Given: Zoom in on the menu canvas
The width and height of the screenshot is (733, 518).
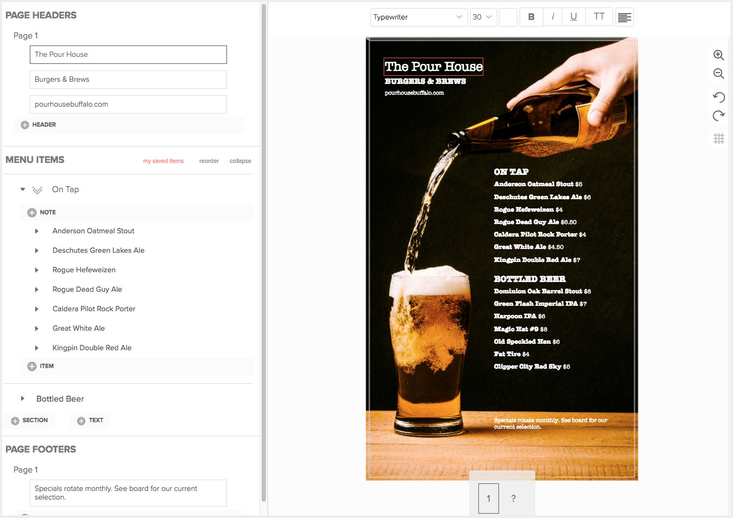Looking at the screenshot, I should tap(719, 55).
